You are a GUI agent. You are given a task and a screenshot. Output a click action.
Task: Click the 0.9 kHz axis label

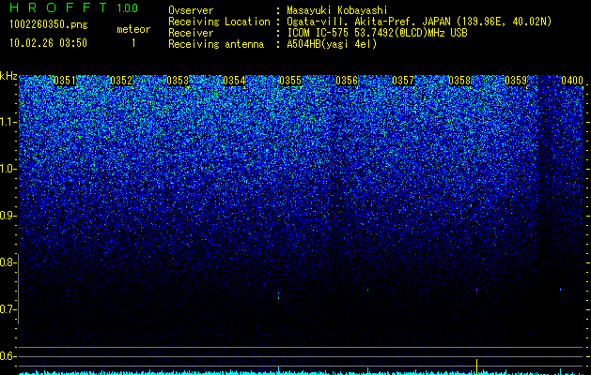[8, 216]
